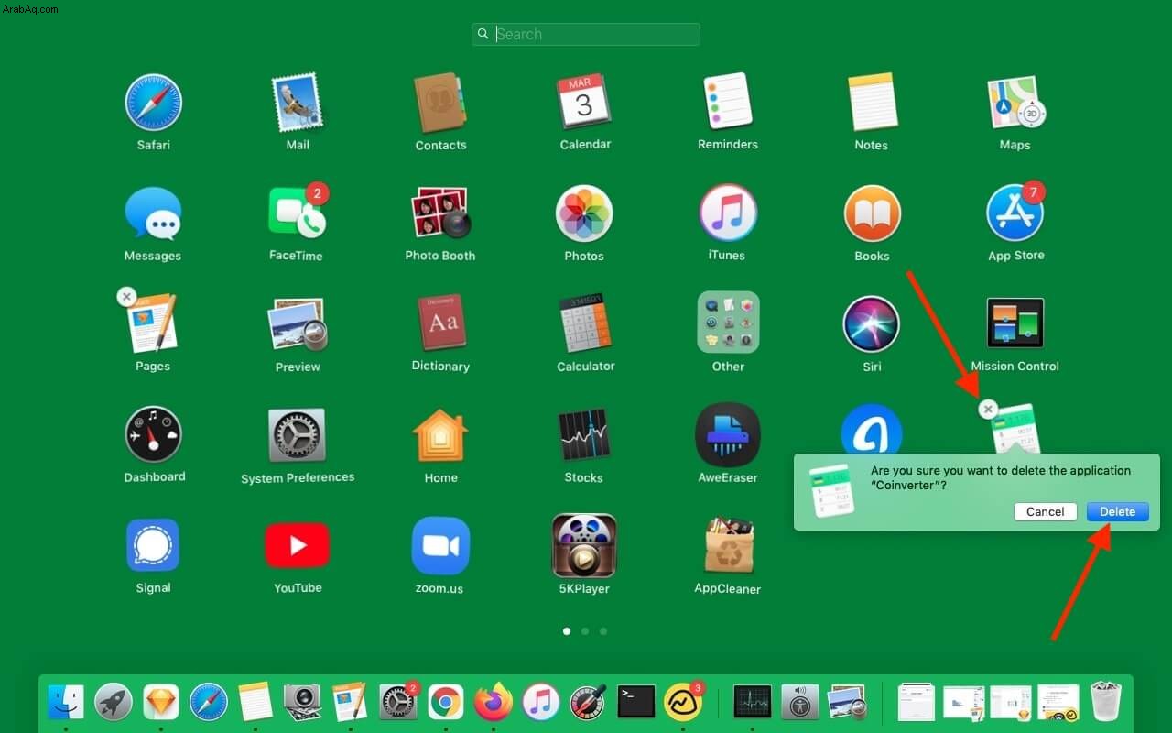
Task: Open zoom.us
Action: (x=440, y=545)
